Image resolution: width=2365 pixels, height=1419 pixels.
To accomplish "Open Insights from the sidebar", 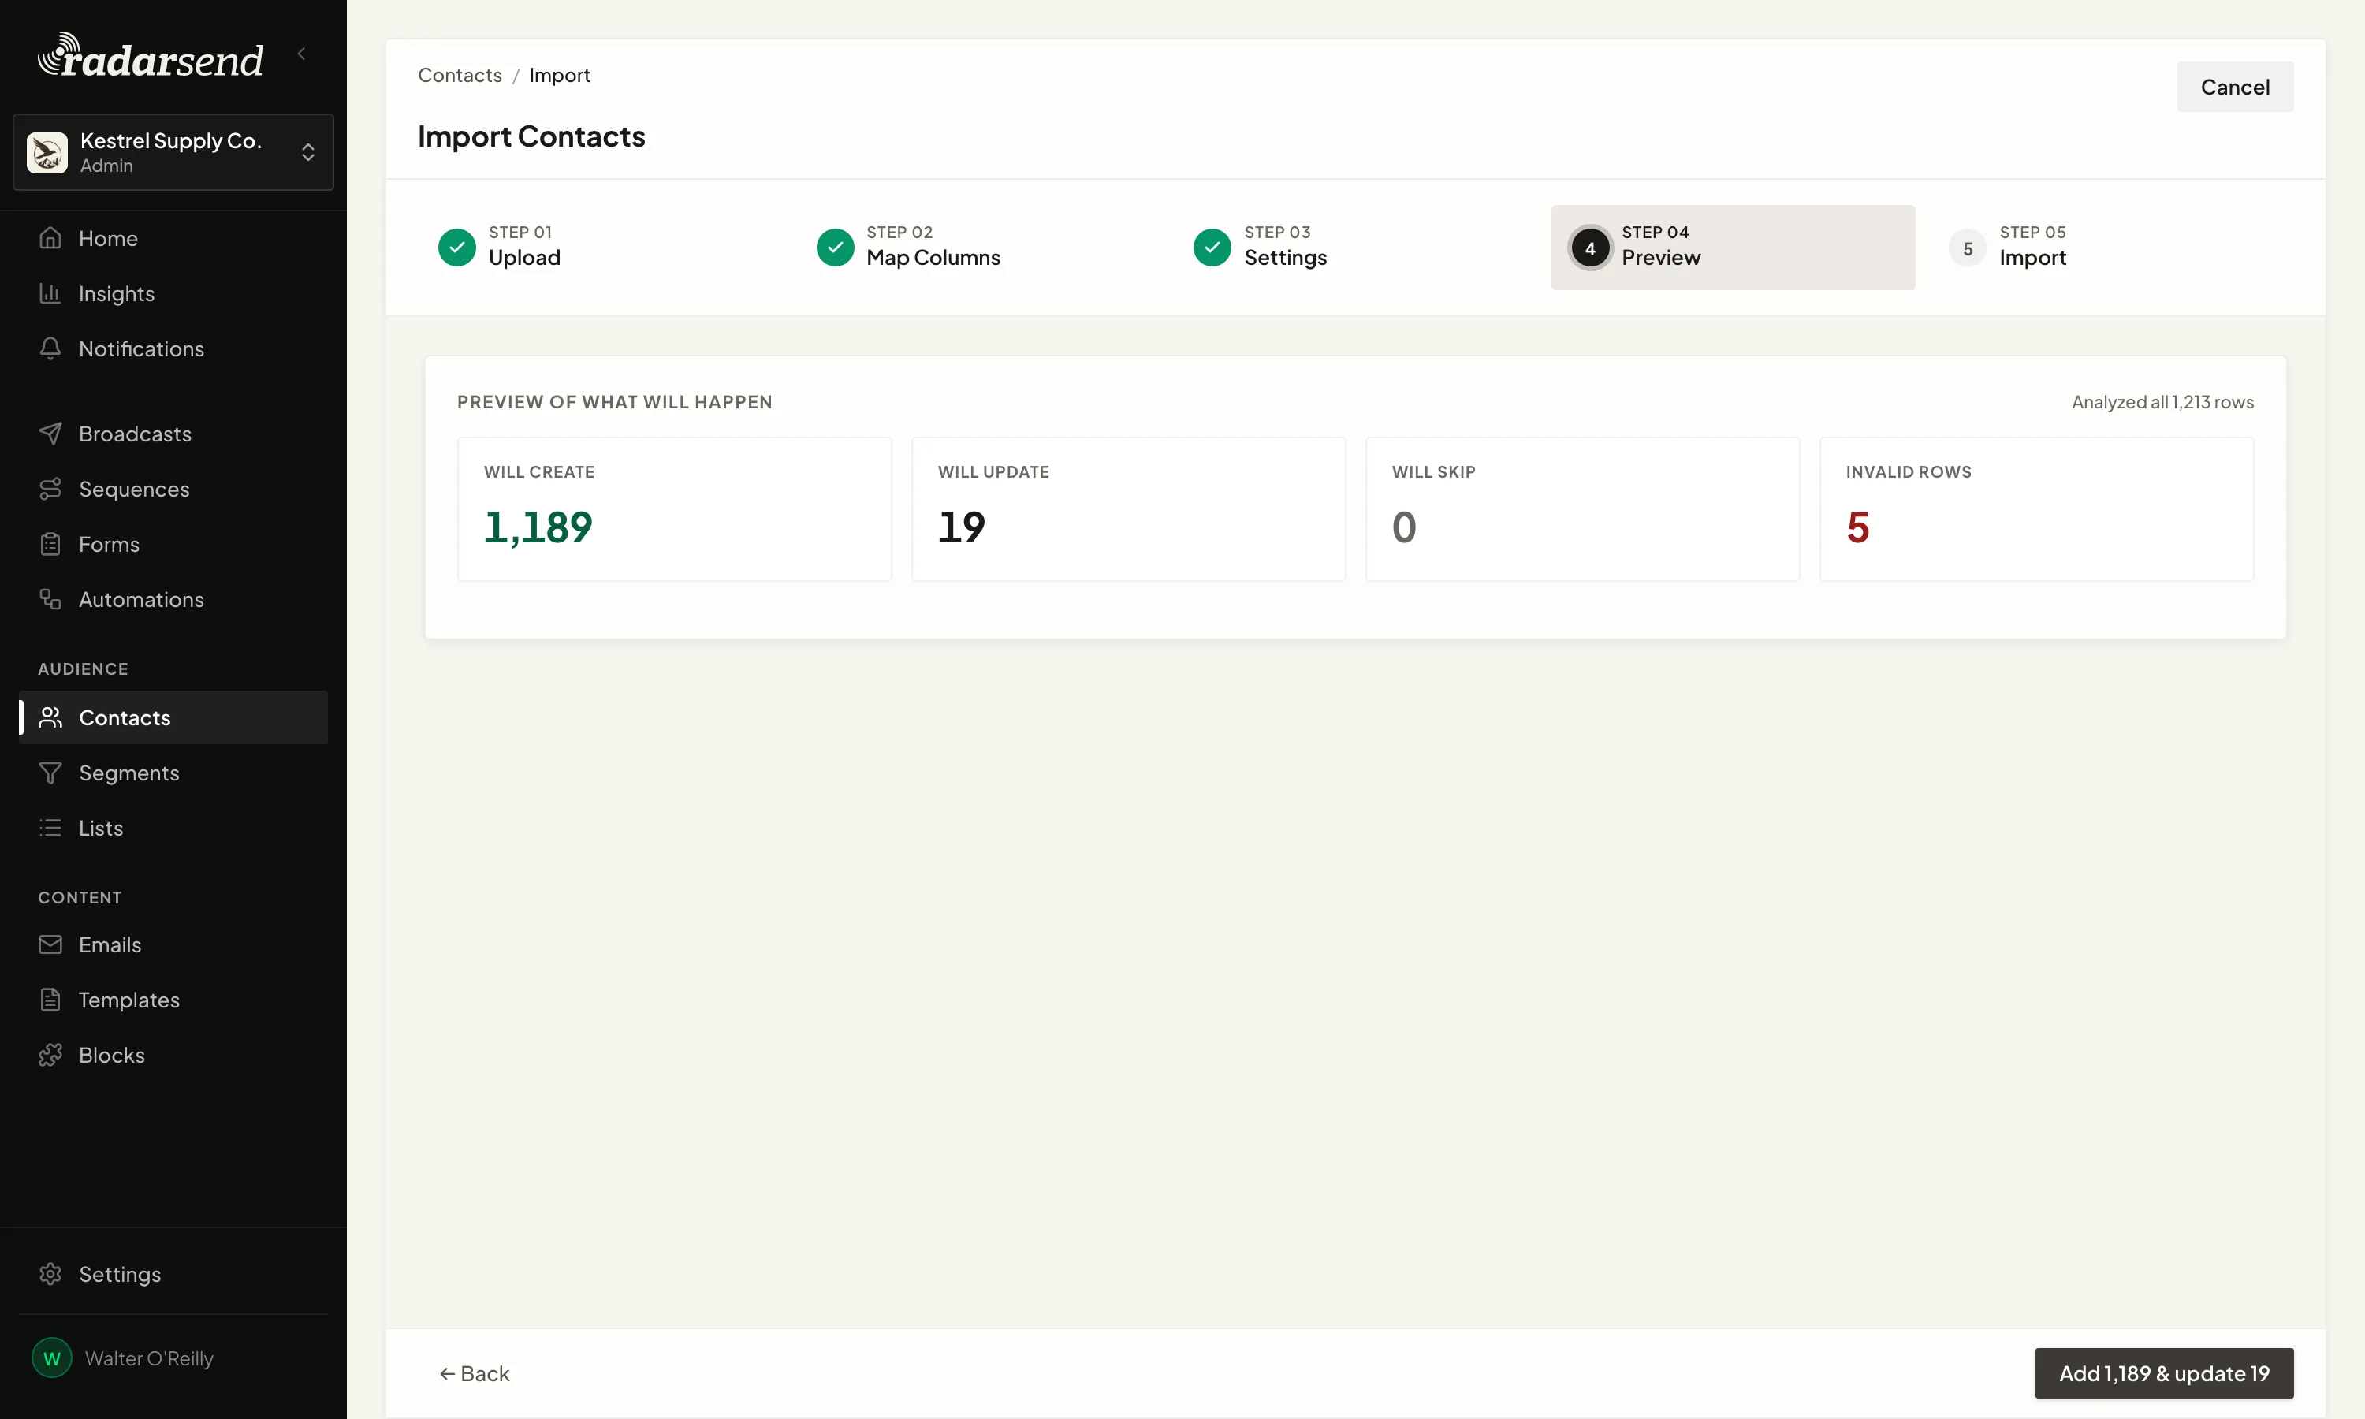I will click(x=173, y=293).
